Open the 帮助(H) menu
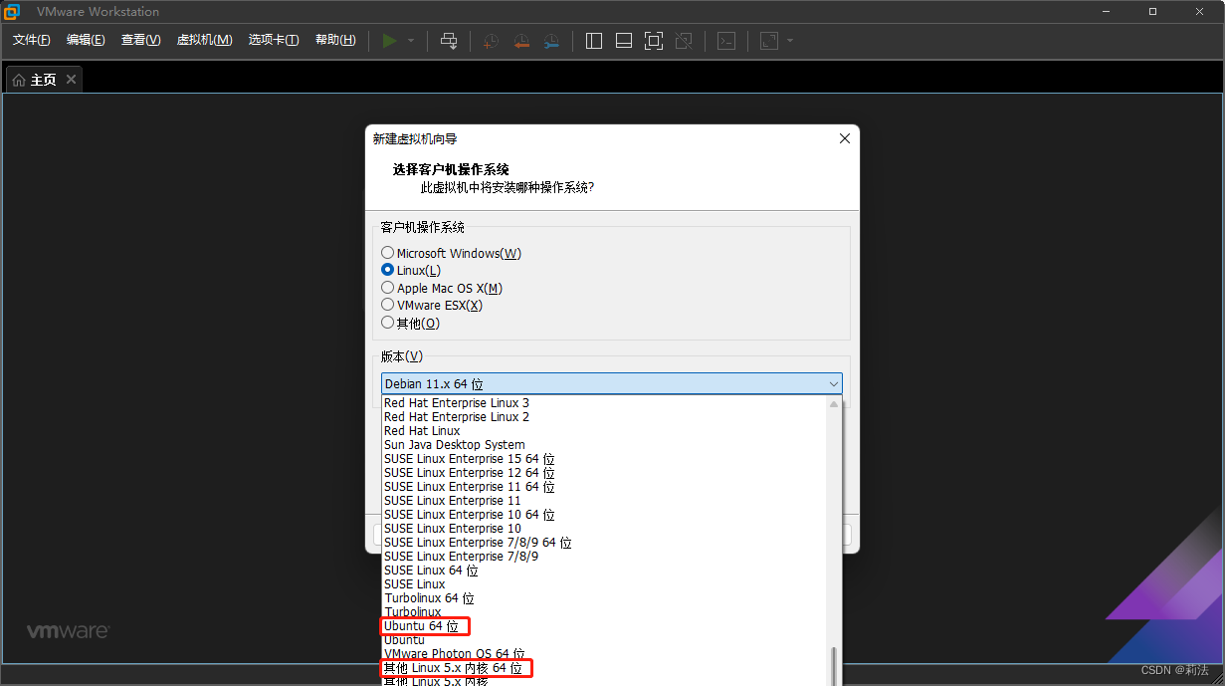This screenshot has height=686, width=1225. pos(335,40)
